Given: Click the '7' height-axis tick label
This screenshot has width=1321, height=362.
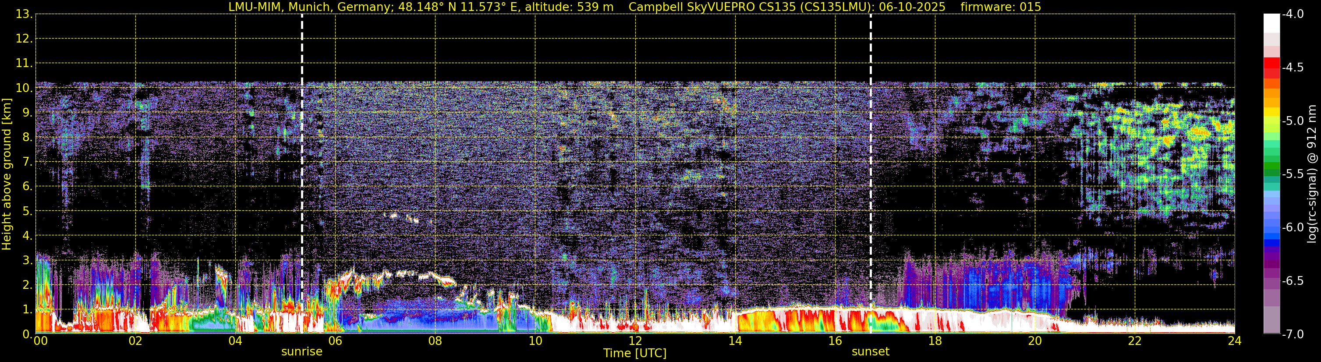Looking at the screenshot, I should coord(28,162).
